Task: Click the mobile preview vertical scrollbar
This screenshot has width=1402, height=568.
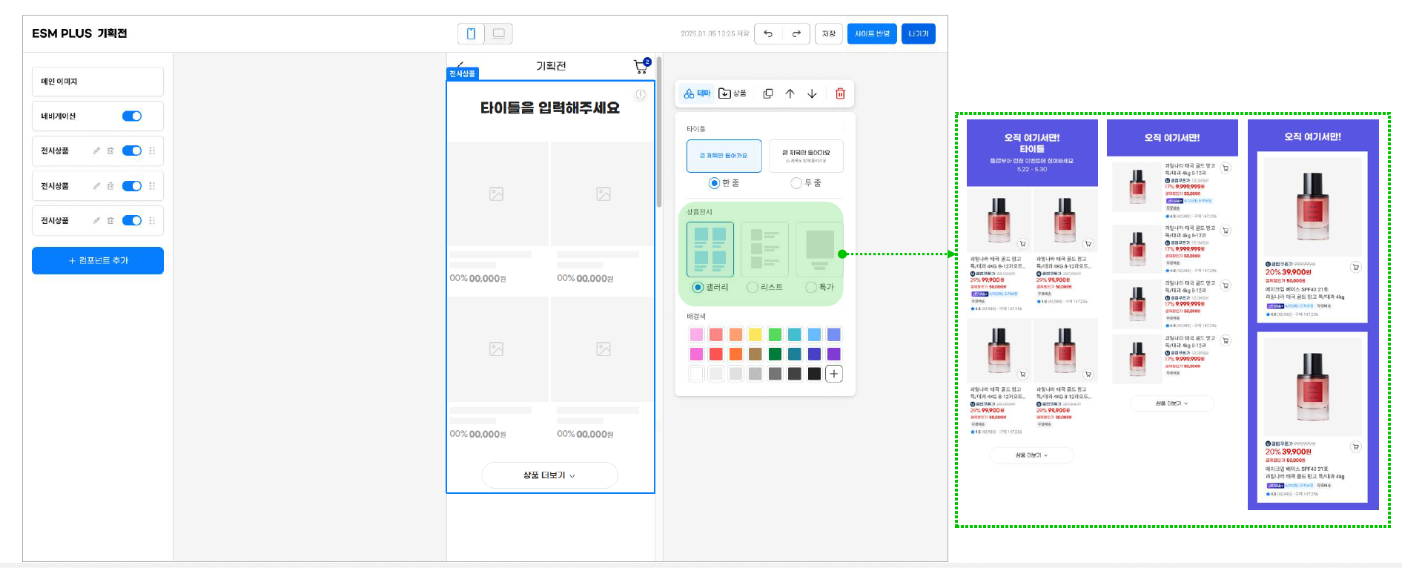Action: point(659,131)
